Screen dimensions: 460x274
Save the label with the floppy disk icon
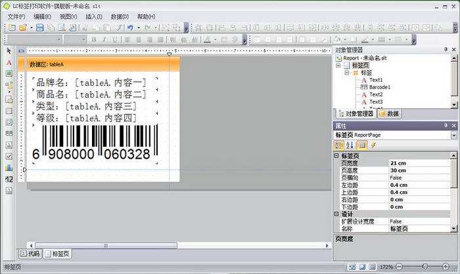click(40, 28)
